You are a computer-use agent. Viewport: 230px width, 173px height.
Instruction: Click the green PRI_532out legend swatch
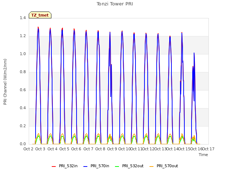[x=117, y=167]
